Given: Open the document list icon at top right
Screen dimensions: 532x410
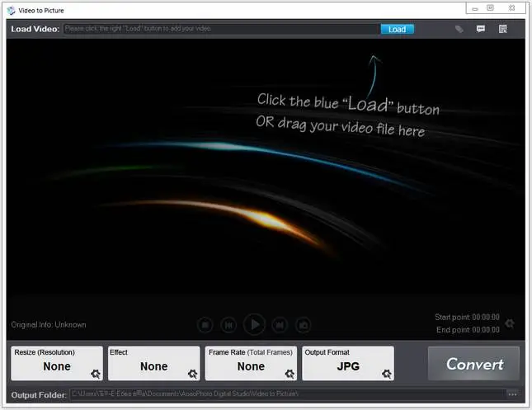Looking at the screenshot, I should click(x=503, y=29).
